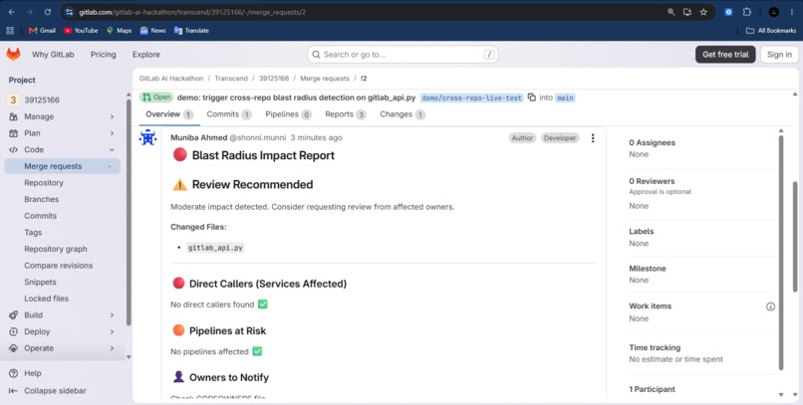This screenshot has width=803, height=405.
Task: Copy source branch name icon
Action: click(x=532, y=98)
